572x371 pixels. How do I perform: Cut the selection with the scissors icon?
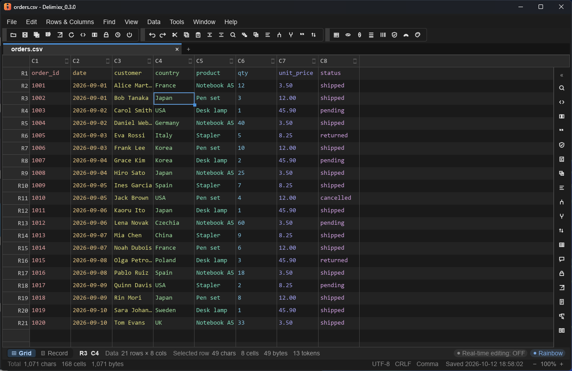[x=175, y=35]
